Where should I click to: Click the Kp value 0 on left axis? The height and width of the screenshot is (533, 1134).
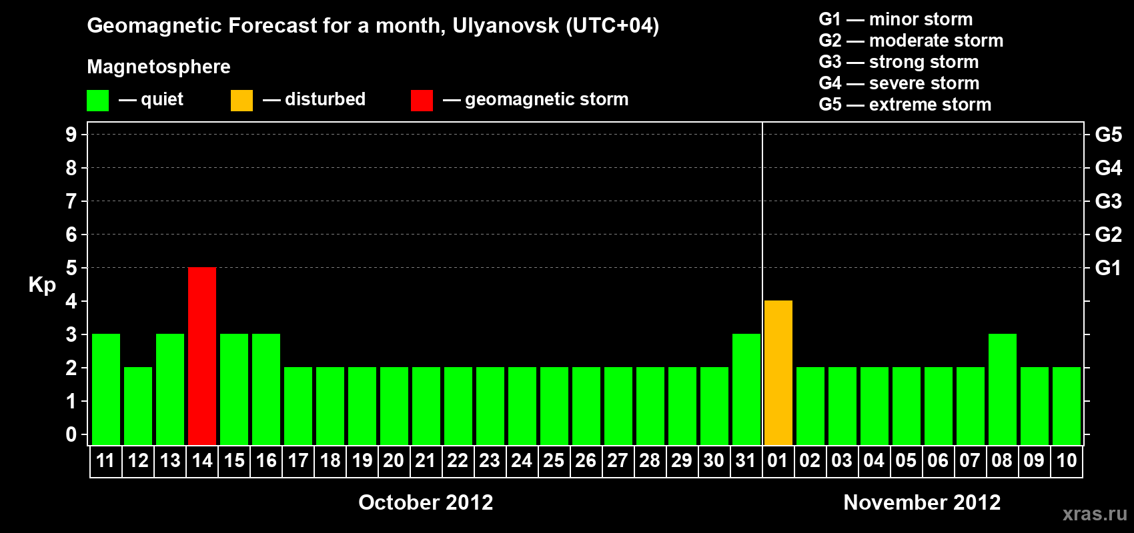(x=71, y=434)
